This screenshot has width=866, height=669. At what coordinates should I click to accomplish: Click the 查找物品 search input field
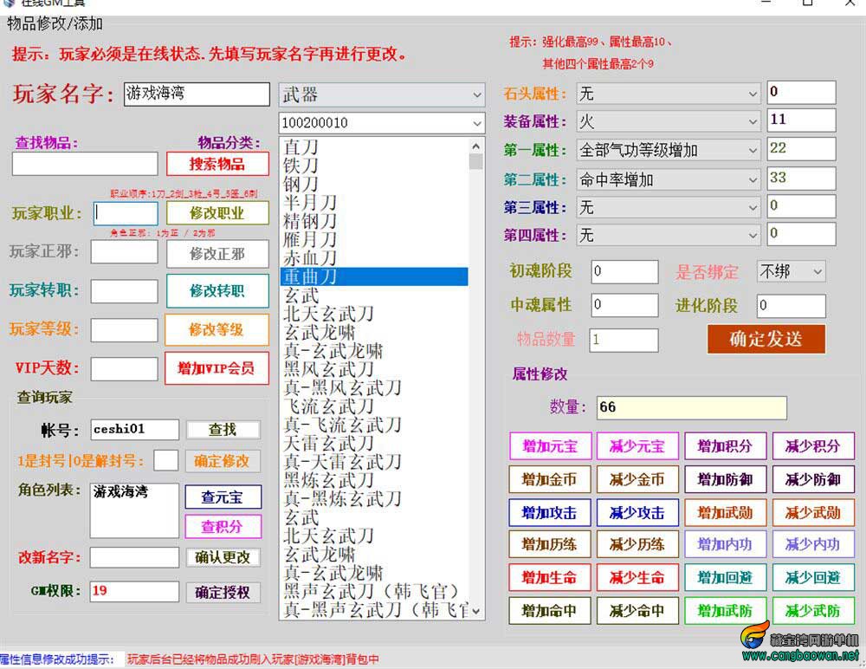(x=85, y=164)
